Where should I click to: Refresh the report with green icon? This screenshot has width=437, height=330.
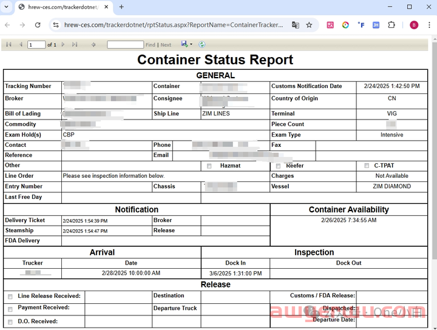pos(202,44)
